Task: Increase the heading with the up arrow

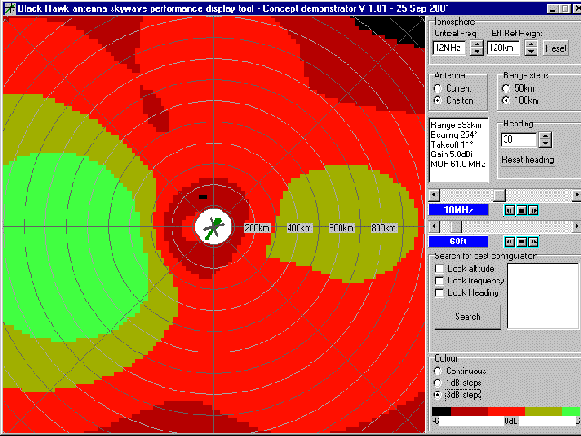Action: 545,135
